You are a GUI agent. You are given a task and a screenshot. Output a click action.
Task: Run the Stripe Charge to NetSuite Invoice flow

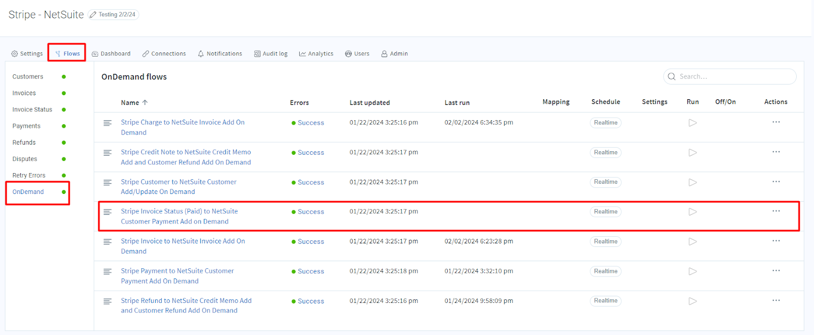(x=692, y=123)
